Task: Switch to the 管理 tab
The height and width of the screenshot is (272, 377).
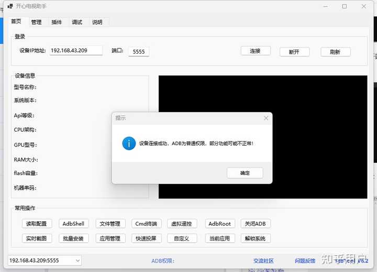Action: tap(36, 22)
